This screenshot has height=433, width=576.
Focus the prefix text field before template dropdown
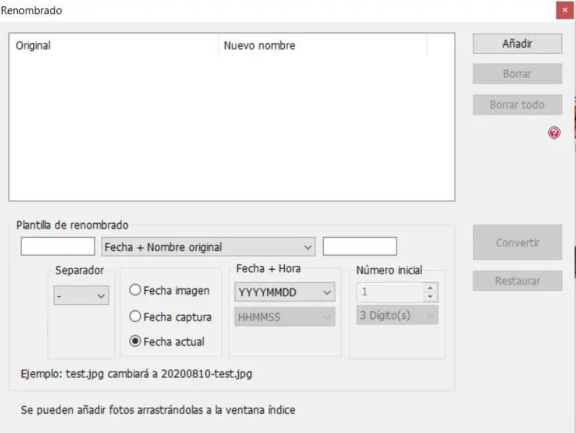coord(58,246)
